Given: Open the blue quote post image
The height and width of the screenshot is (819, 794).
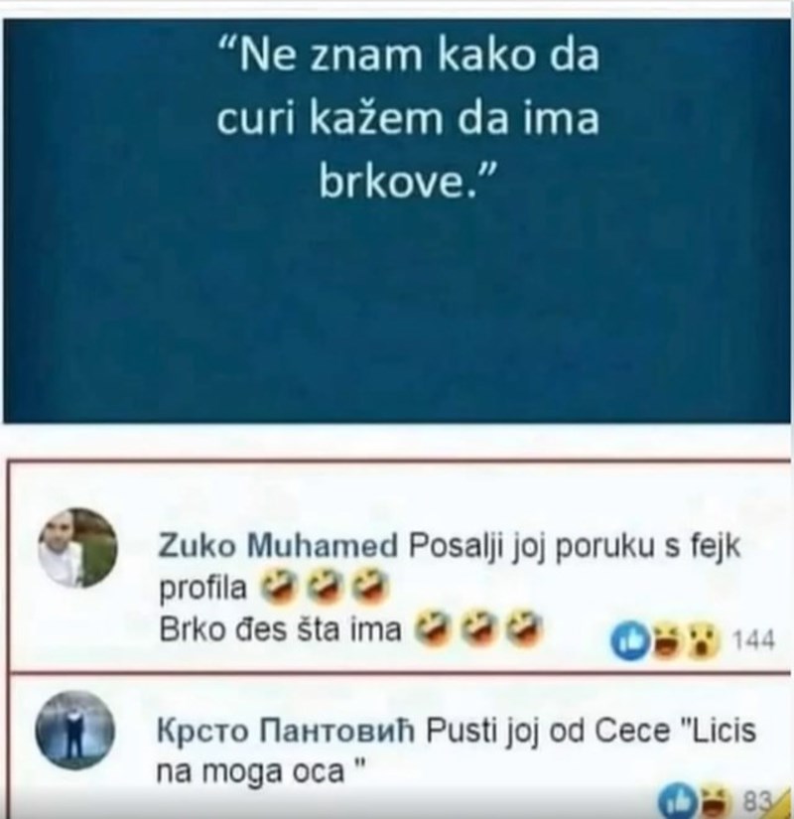Looking at the screenshot, I should pos(397,220).
